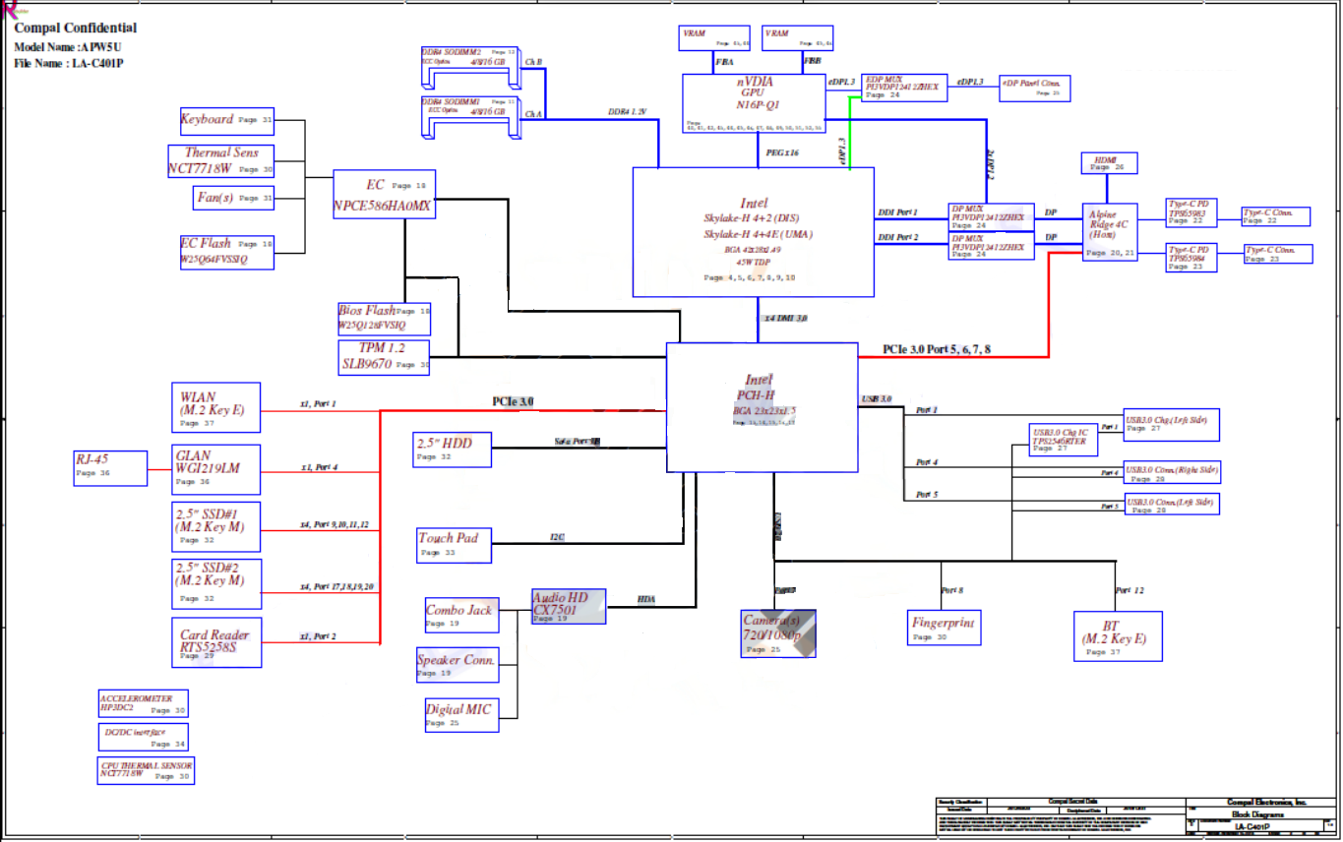Click the ACCELEROMETER HP3DC2 box
This screenshot has width=1343, height=842.
click(x=143, y=703)
